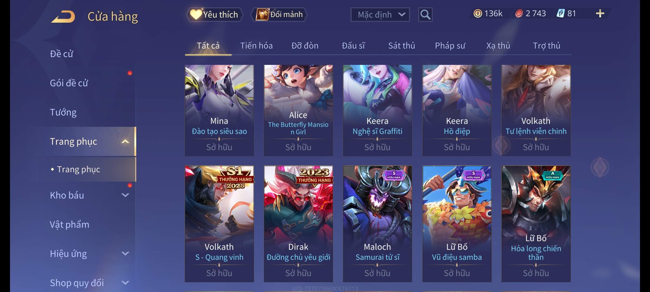Screen dimensions: 650x292
Task: Click the gold coin balance icon
Action: coord(478,14)
